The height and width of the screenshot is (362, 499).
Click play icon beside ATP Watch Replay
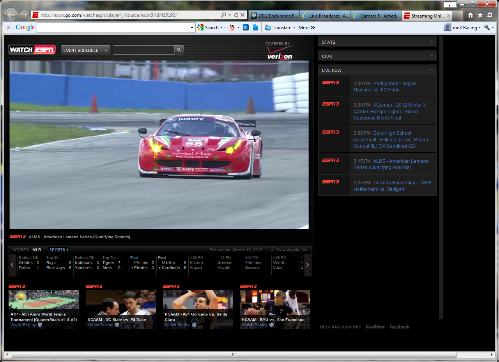click(40, 325)
